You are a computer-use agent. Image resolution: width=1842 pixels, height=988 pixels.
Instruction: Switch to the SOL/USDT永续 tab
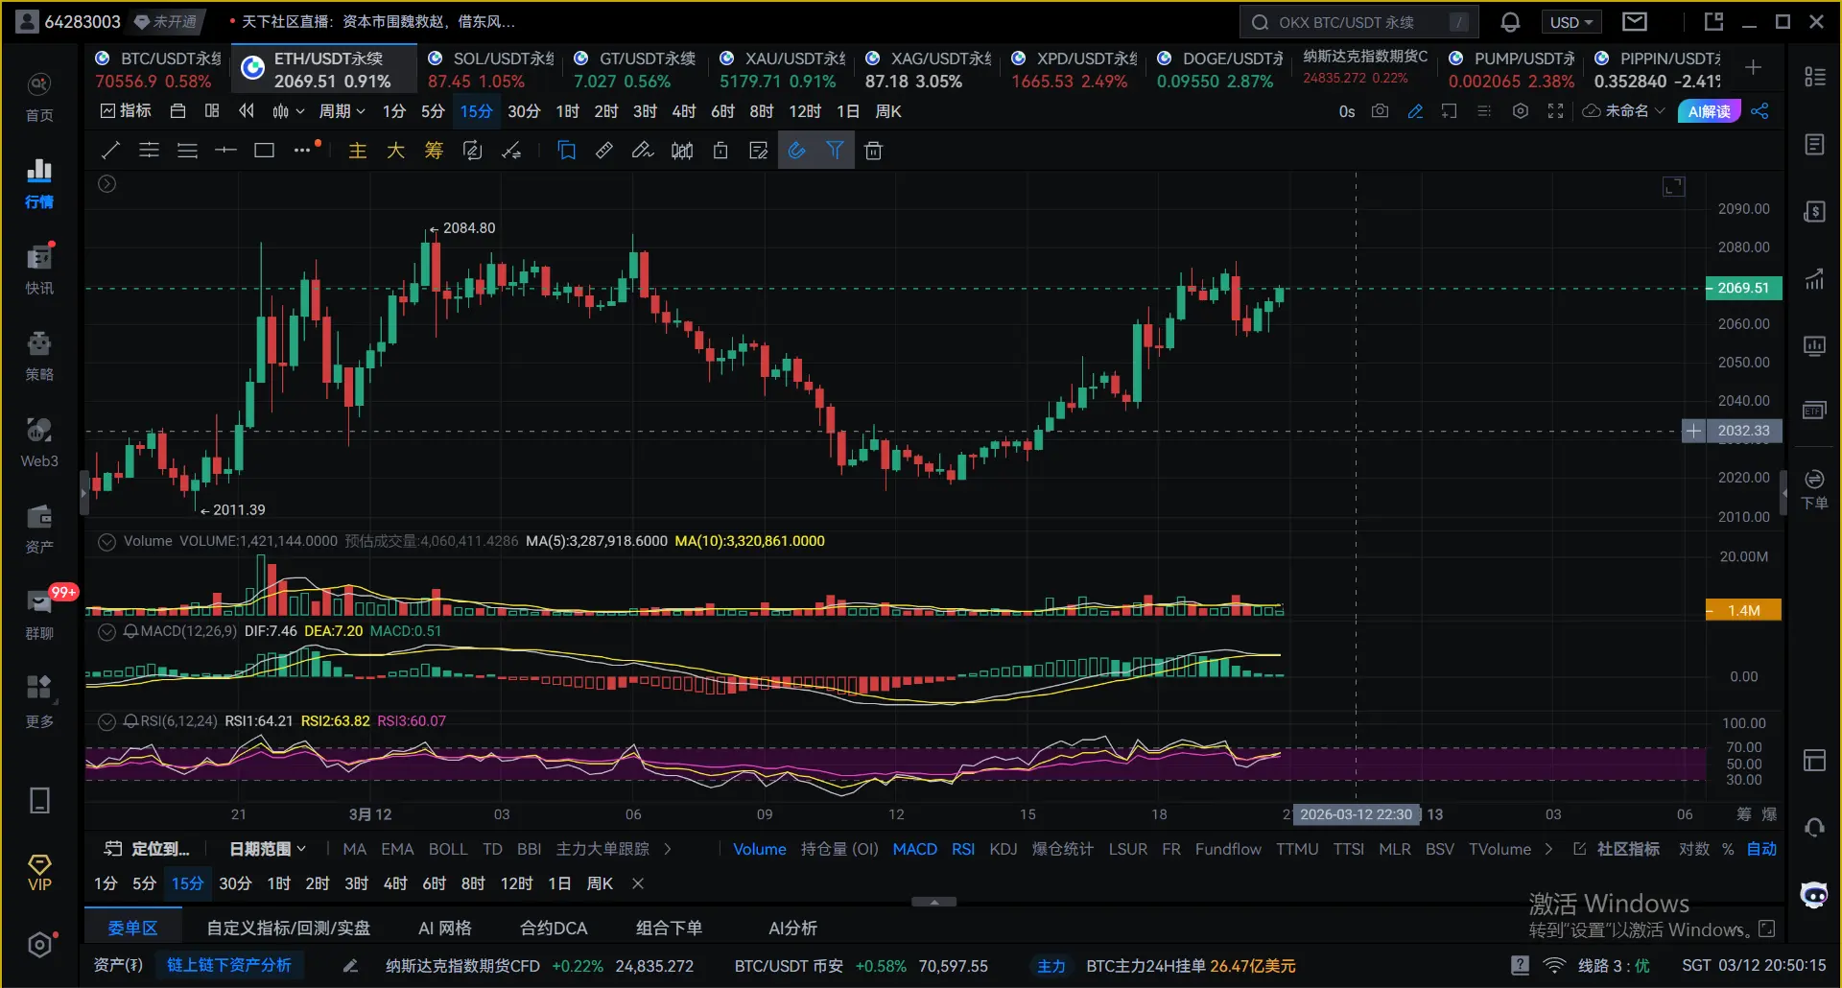[x=491, y=70]
